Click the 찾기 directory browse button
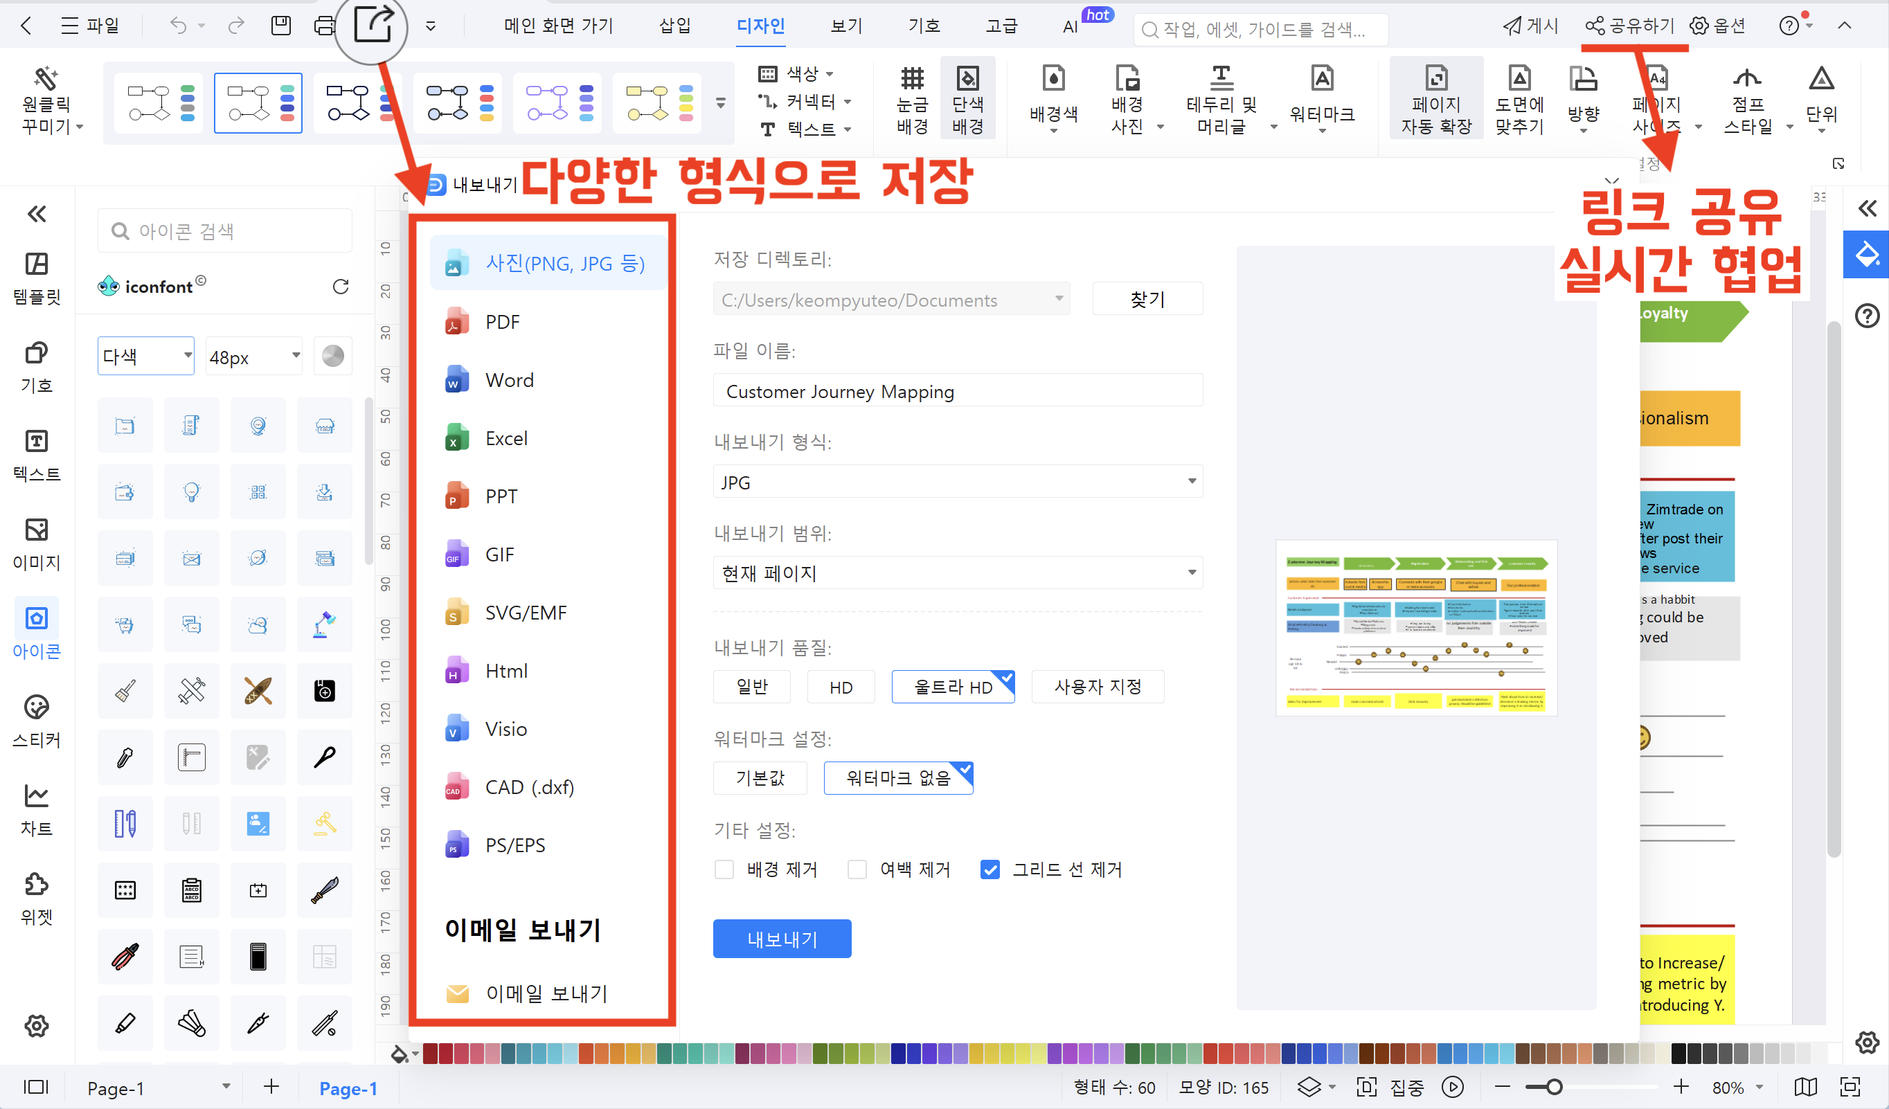Screen dimensions: 1889x1109 pos(1147,298)
